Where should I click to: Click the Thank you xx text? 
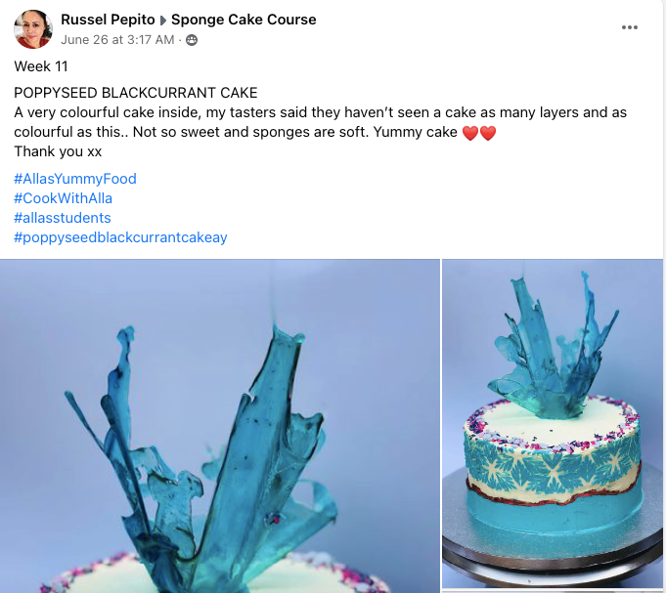pyautogui.click(x=58, y=151)
